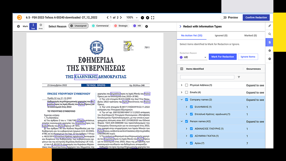Uncheck the Επιτελικό Κράτος item checkbox

pos(191,114)
